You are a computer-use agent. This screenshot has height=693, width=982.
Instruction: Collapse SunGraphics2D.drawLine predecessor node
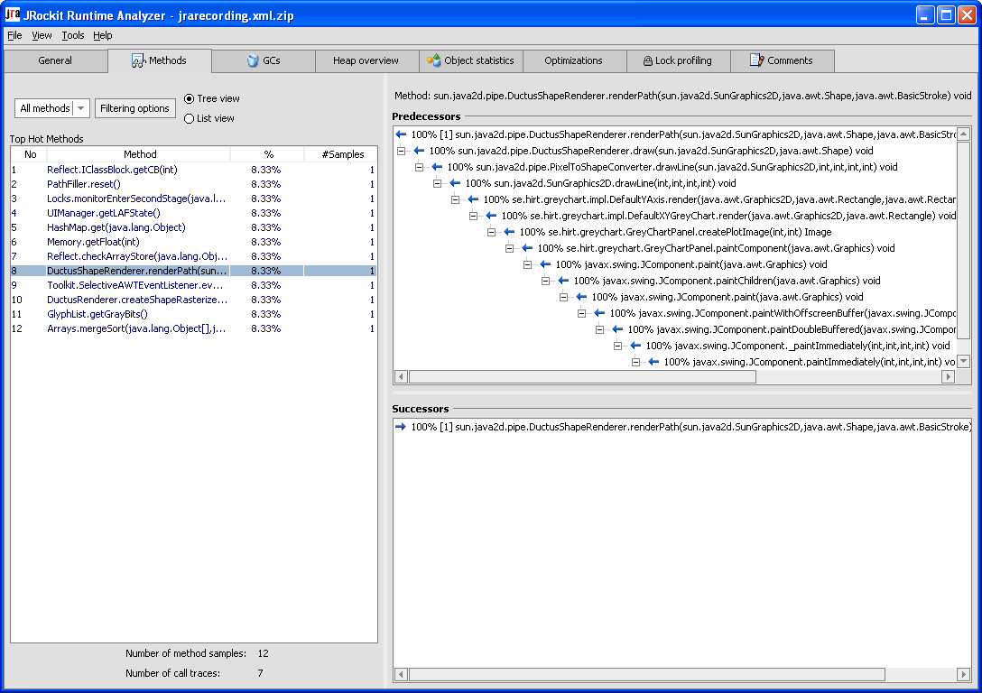click(437, 183)
